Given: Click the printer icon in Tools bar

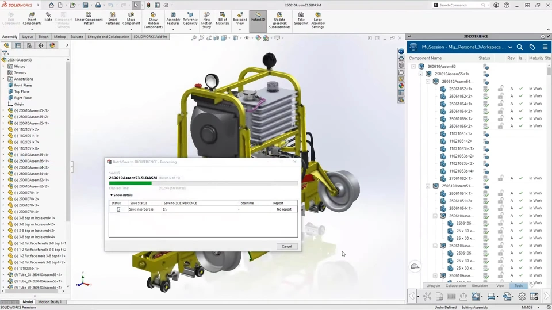Looking at the screenshot, I should pyautogui.click(x=491, y=297).
